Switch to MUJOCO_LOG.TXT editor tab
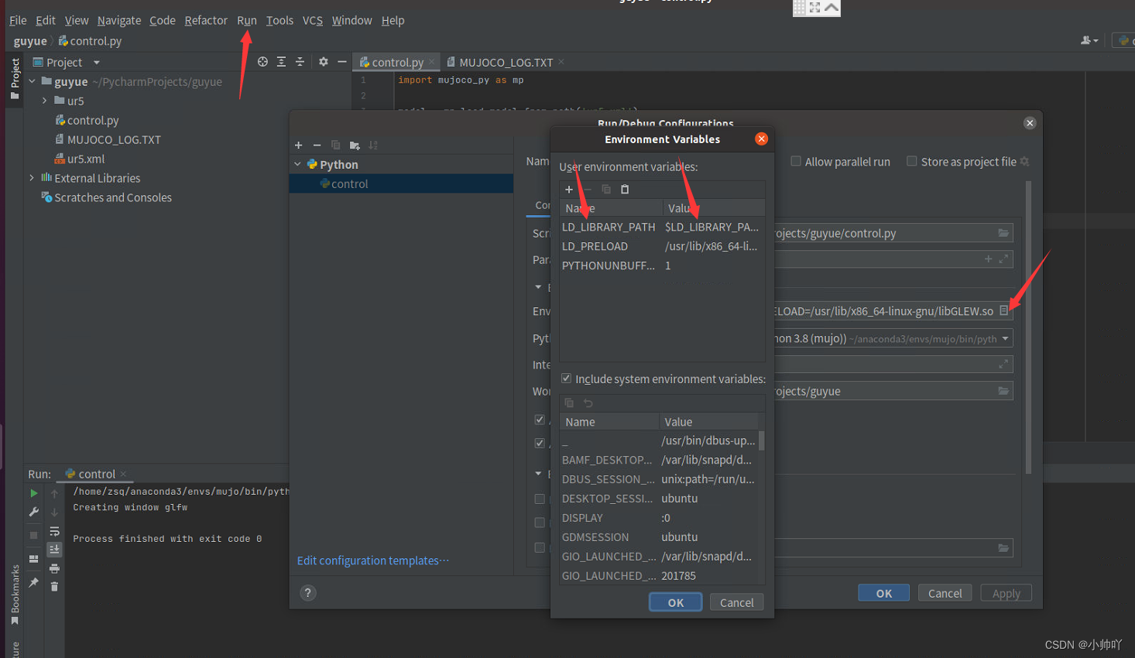 tap(506, 62)
